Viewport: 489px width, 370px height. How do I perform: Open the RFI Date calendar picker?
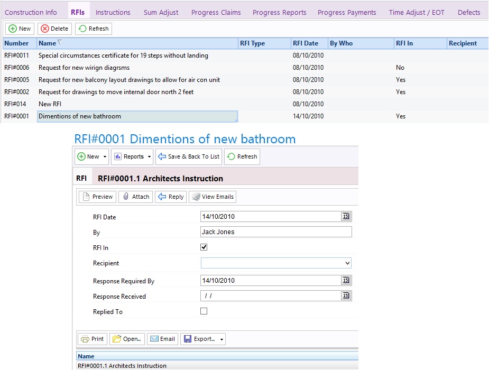(x=346, y=216)
